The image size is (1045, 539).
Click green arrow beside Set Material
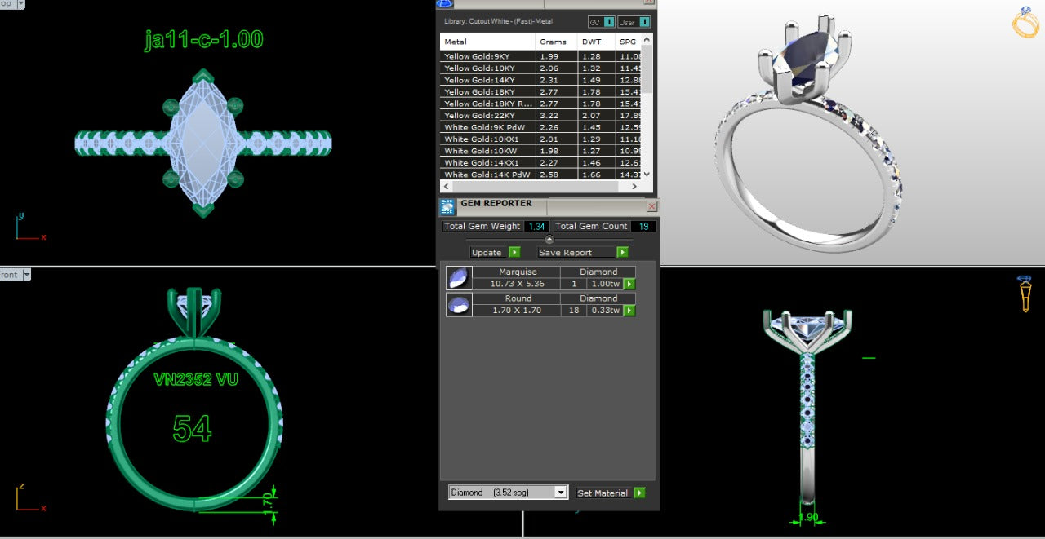click(x=639, y=493)
